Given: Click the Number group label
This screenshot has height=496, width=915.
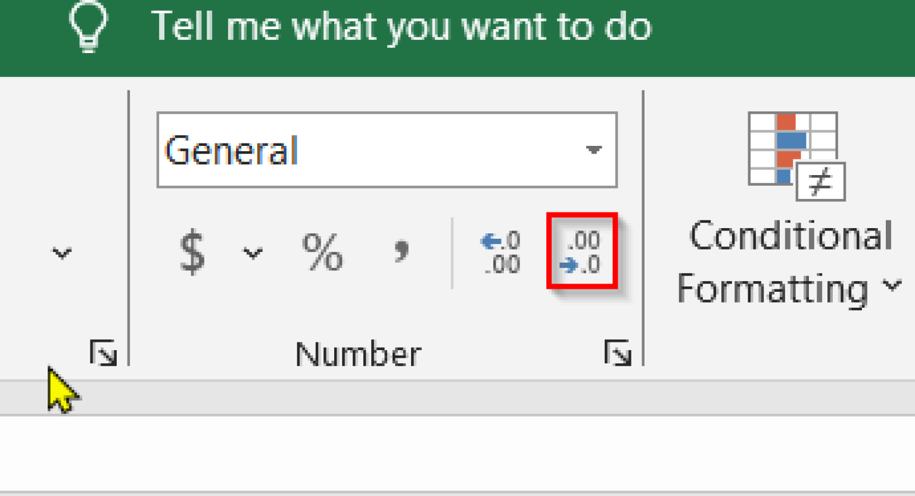Looking at the screenshot, I should [356, 351].
